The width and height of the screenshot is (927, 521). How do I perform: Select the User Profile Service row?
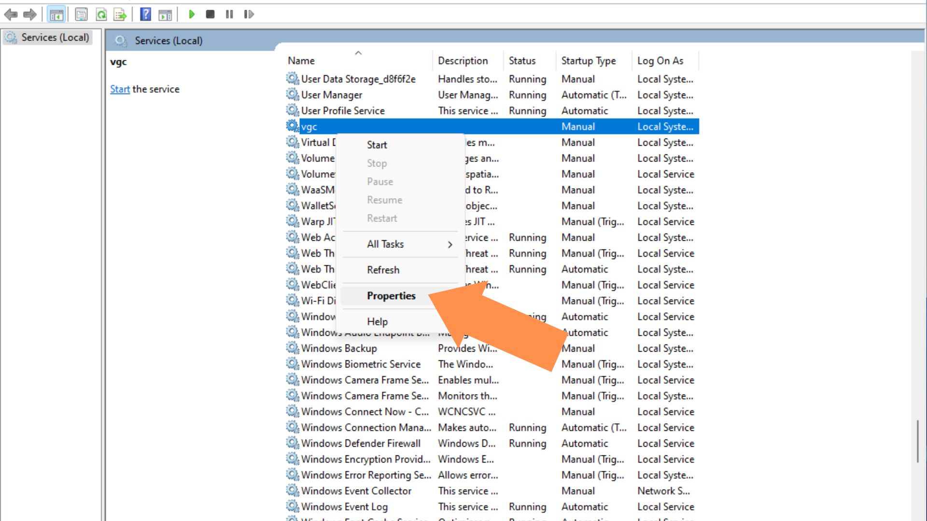[492, 111]
